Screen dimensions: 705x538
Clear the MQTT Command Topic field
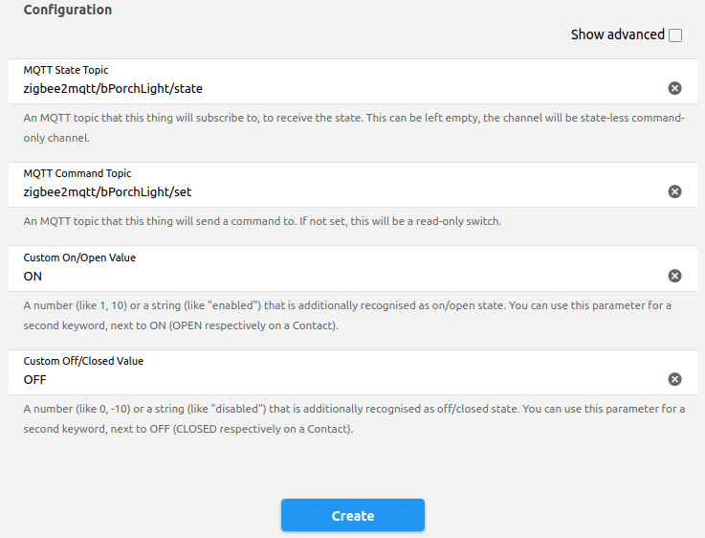tap(674, 191)
